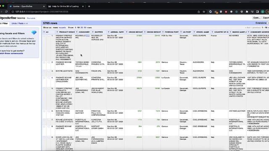Click the media control playlist icon
269x151 pixels.
pos(252,12)
